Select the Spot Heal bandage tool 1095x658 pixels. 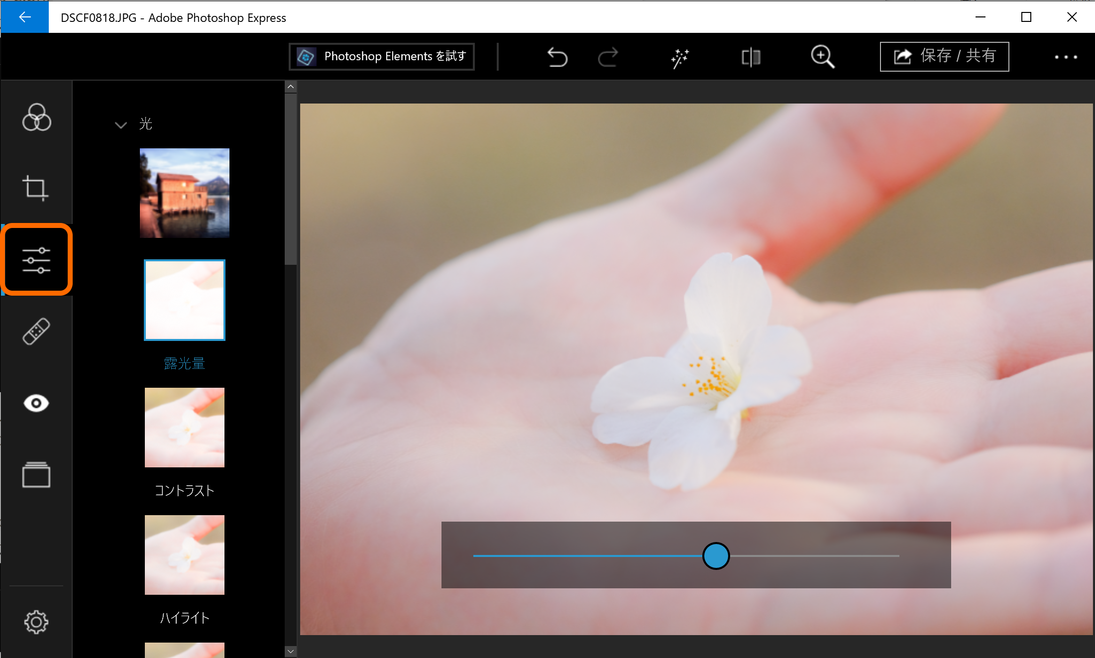pyautogui.click(x=36, y=331)
